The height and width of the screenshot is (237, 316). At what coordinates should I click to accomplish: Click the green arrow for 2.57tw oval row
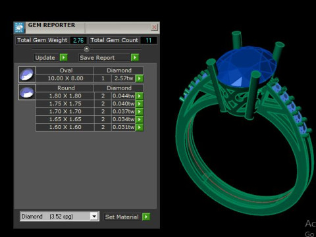[x=140, y=78]
